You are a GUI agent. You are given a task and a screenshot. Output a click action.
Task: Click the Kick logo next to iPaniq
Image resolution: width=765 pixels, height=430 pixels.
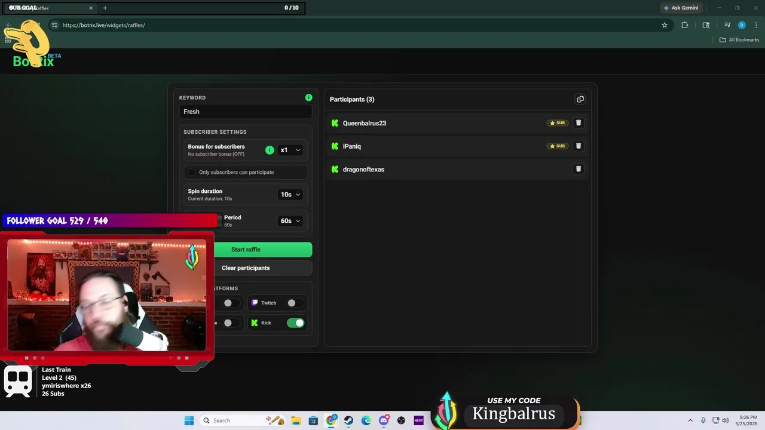[x=335, y=146]
